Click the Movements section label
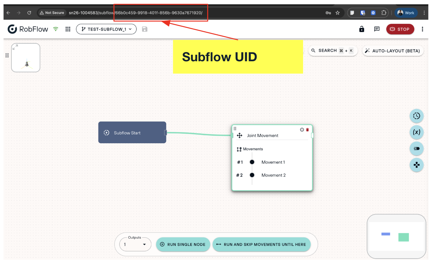 tap(253, 149)
